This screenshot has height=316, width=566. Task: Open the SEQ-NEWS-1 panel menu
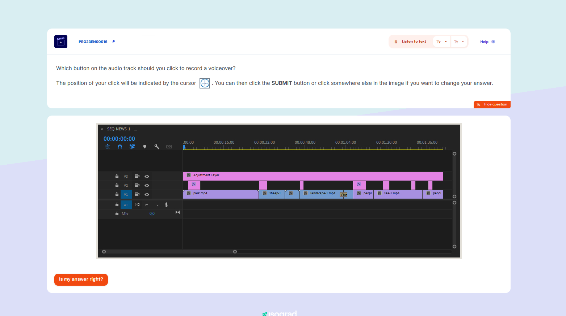click(136, 129)
